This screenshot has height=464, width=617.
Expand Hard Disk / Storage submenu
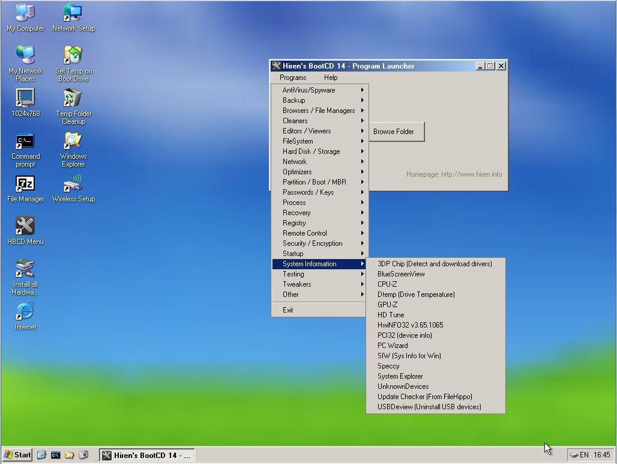(319, 151)
